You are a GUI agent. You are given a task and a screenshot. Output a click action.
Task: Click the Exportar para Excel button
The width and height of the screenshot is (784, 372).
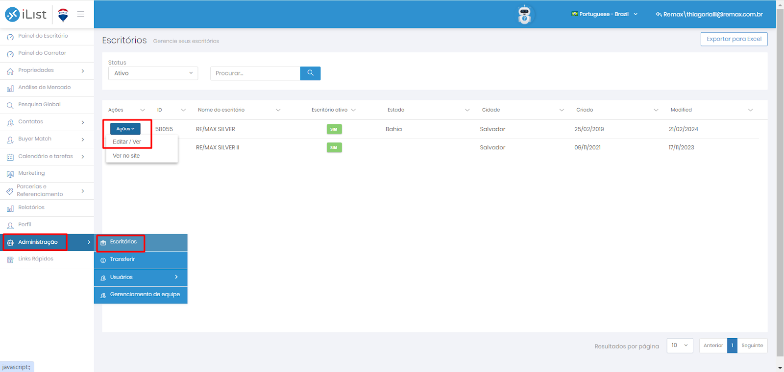(x=734, y=39)
